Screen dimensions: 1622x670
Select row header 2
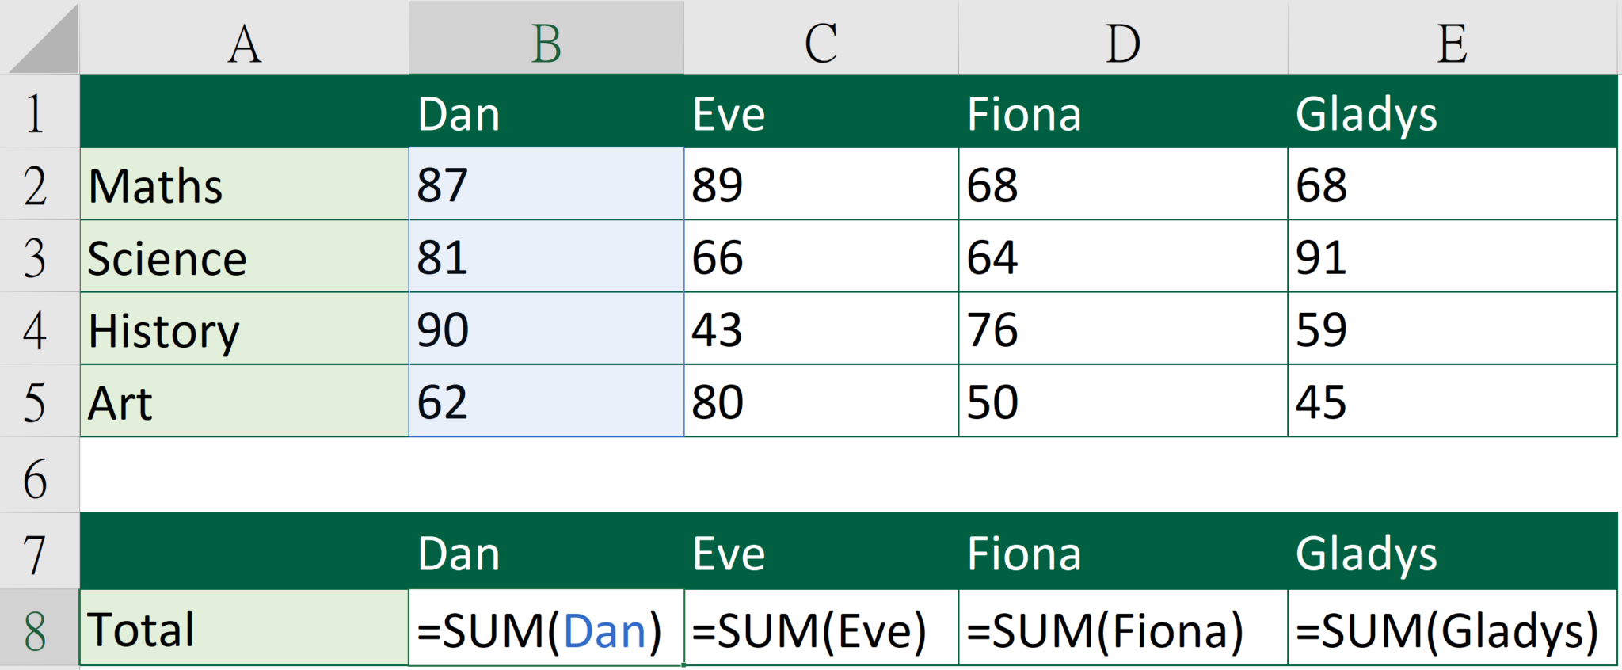coord(38,185)
